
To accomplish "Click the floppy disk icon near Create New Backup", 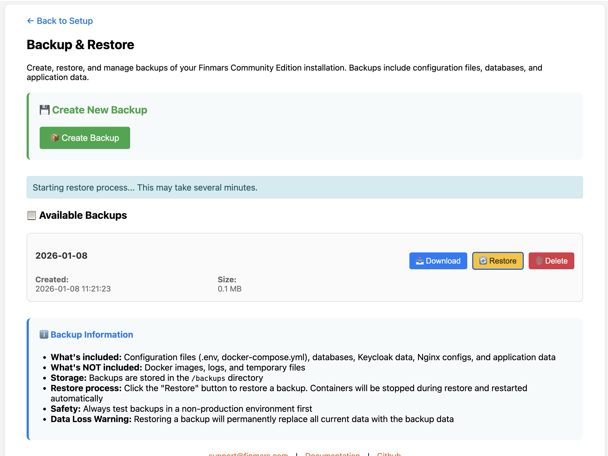I will [x=45, y=110].
